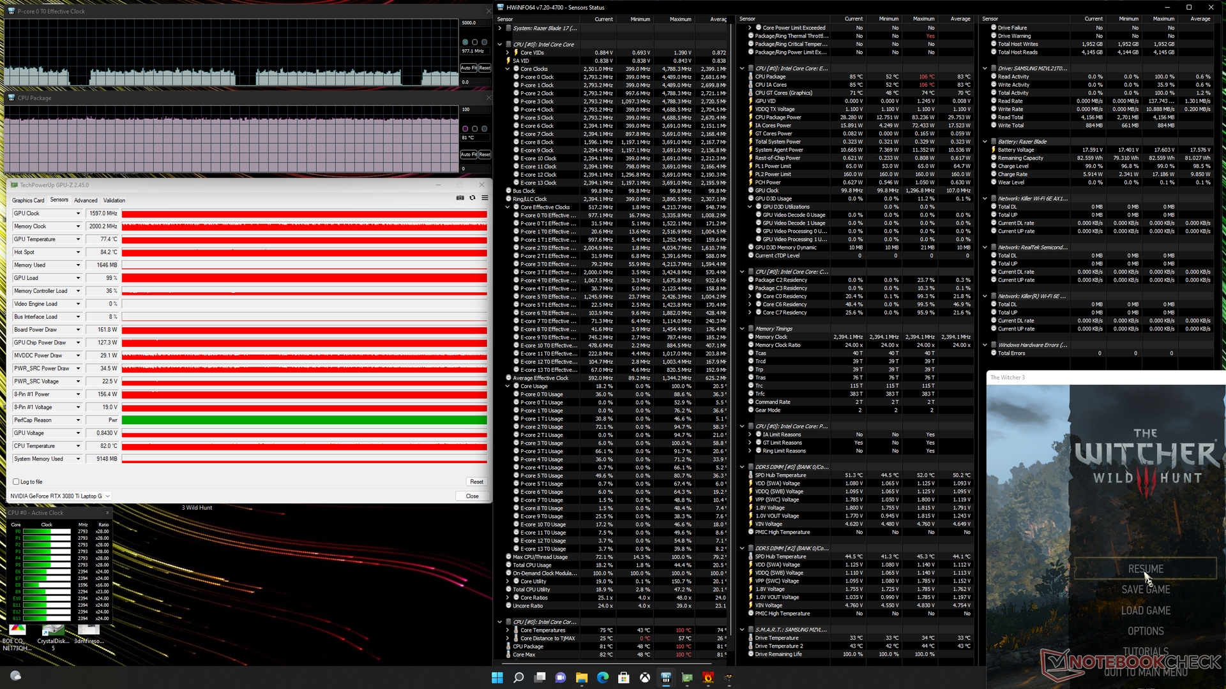Open File Explorer from the taskbar
1226x689 pixels.
582,678
